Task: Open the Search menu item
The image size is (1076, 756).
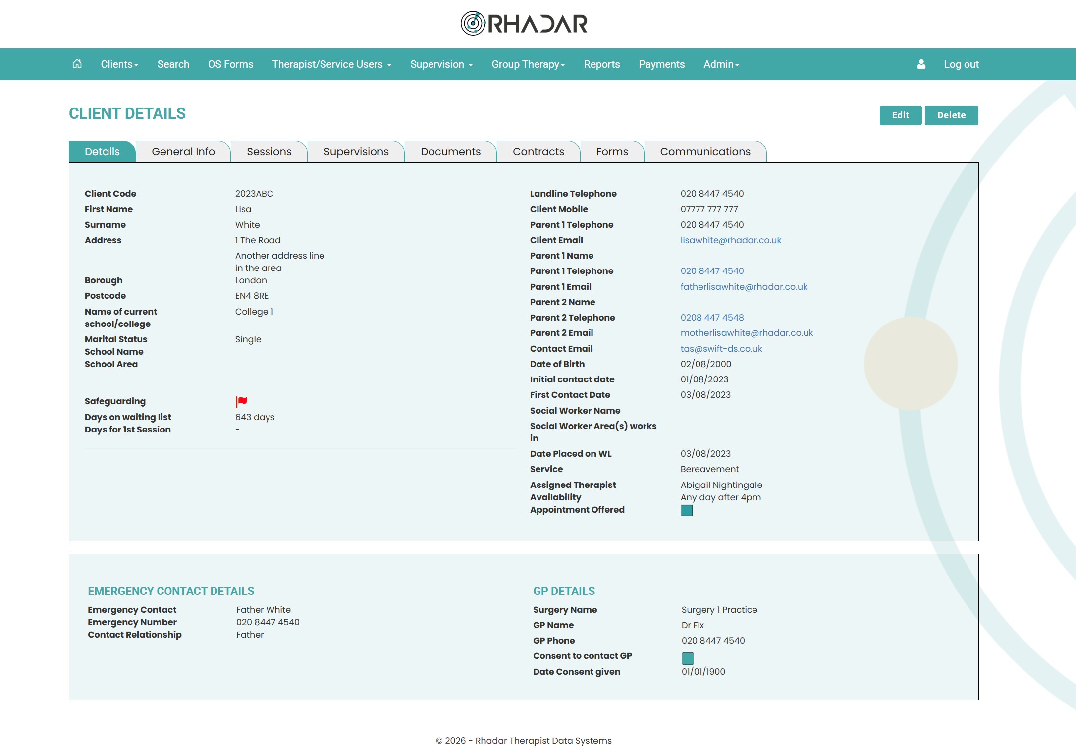Action: [173, 64]
